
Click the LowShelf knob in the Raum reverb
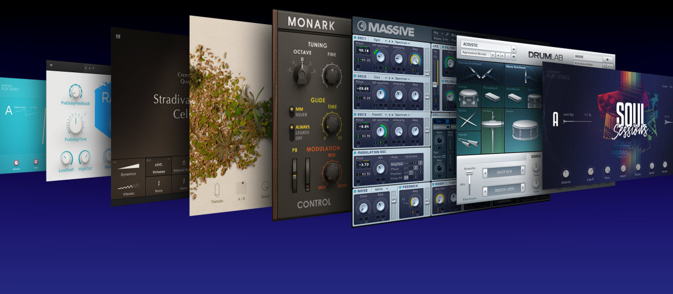click(x=66, y=159)
